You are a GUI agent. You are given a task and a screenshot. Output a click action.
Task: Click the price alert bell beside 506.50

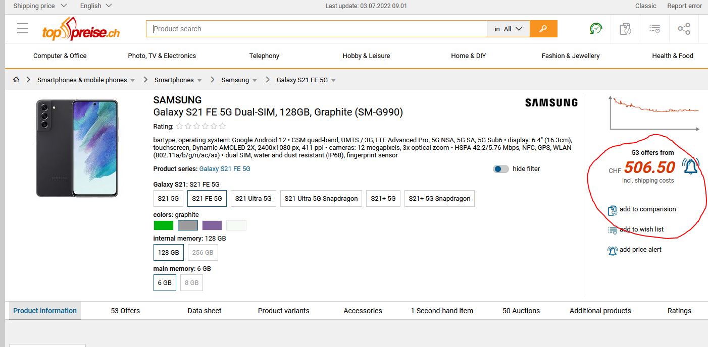[690, 166]
